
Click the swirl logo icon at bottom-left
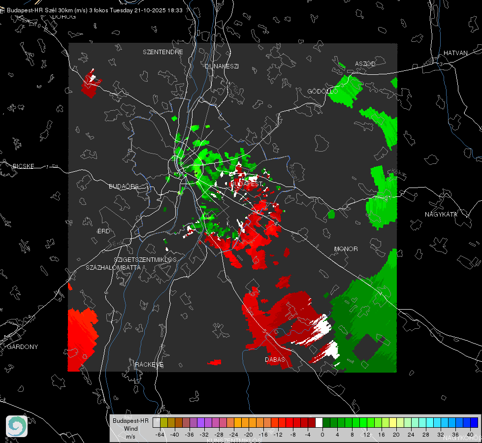pos(17,426)
